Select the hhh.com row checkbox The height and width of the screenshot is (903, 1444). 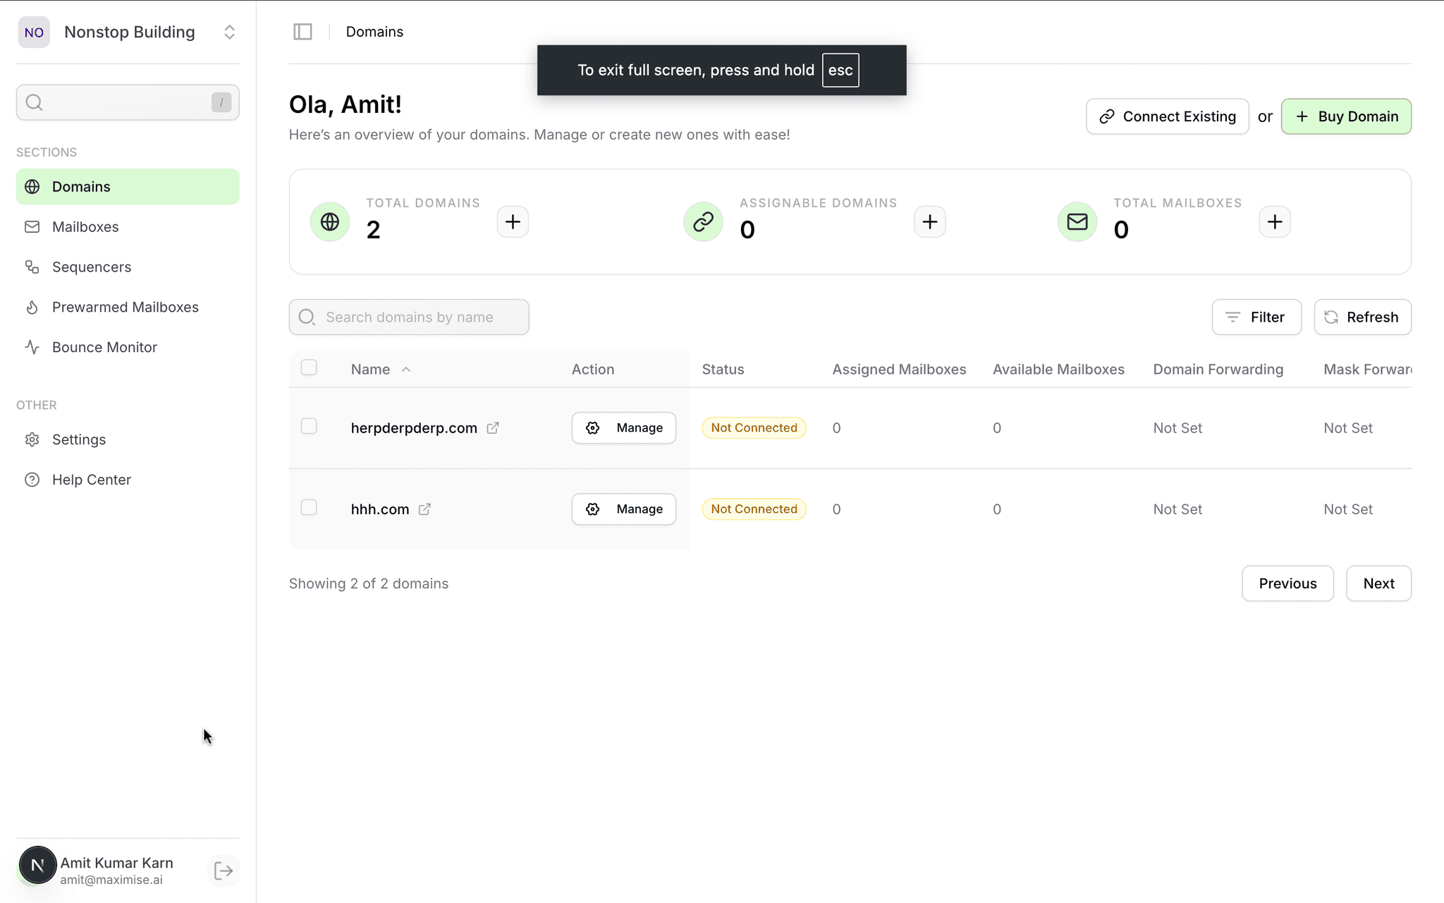coord(309,507)
